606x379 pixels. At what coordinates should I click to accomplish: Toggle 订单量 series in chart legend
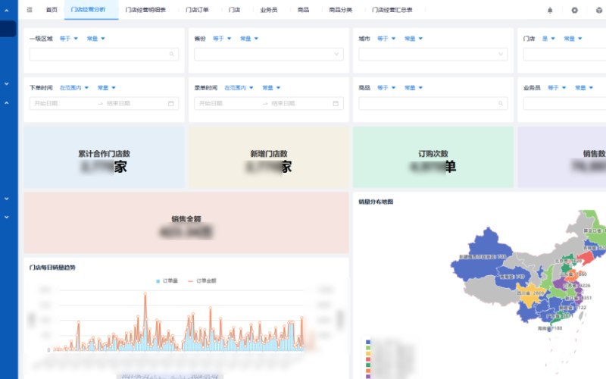(167, 280)
